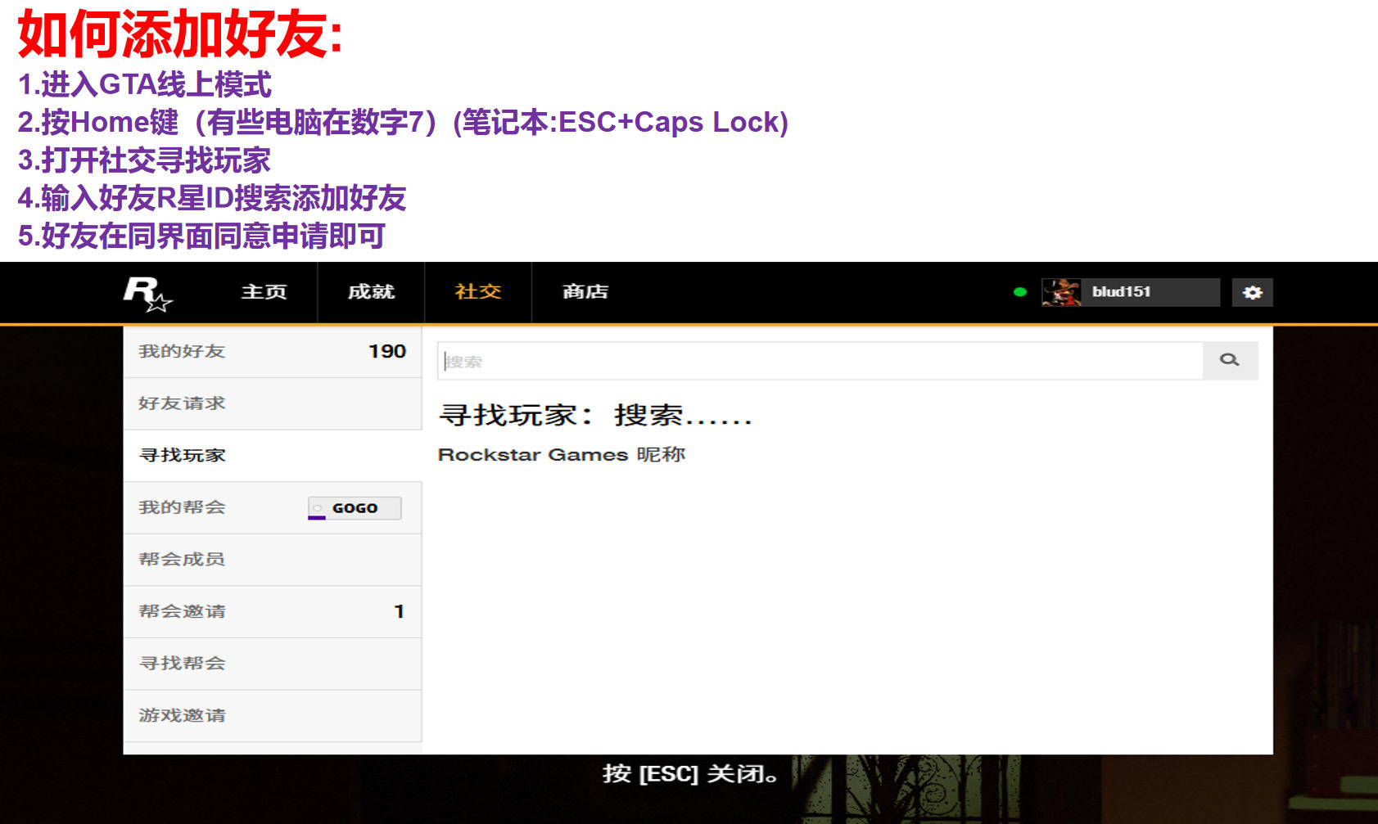Open the settings gear icon

click(x=1252, y=292)
